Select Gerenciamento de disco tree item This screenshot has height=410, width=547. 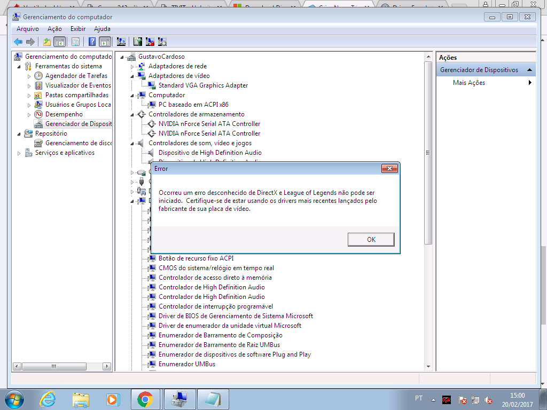click(x=78, y=143)
